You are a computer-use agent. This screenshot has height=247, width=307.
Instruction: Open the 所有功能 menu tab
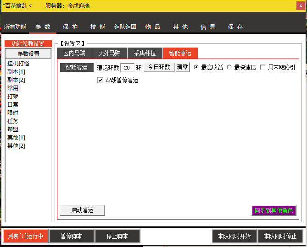click(15, 27)
